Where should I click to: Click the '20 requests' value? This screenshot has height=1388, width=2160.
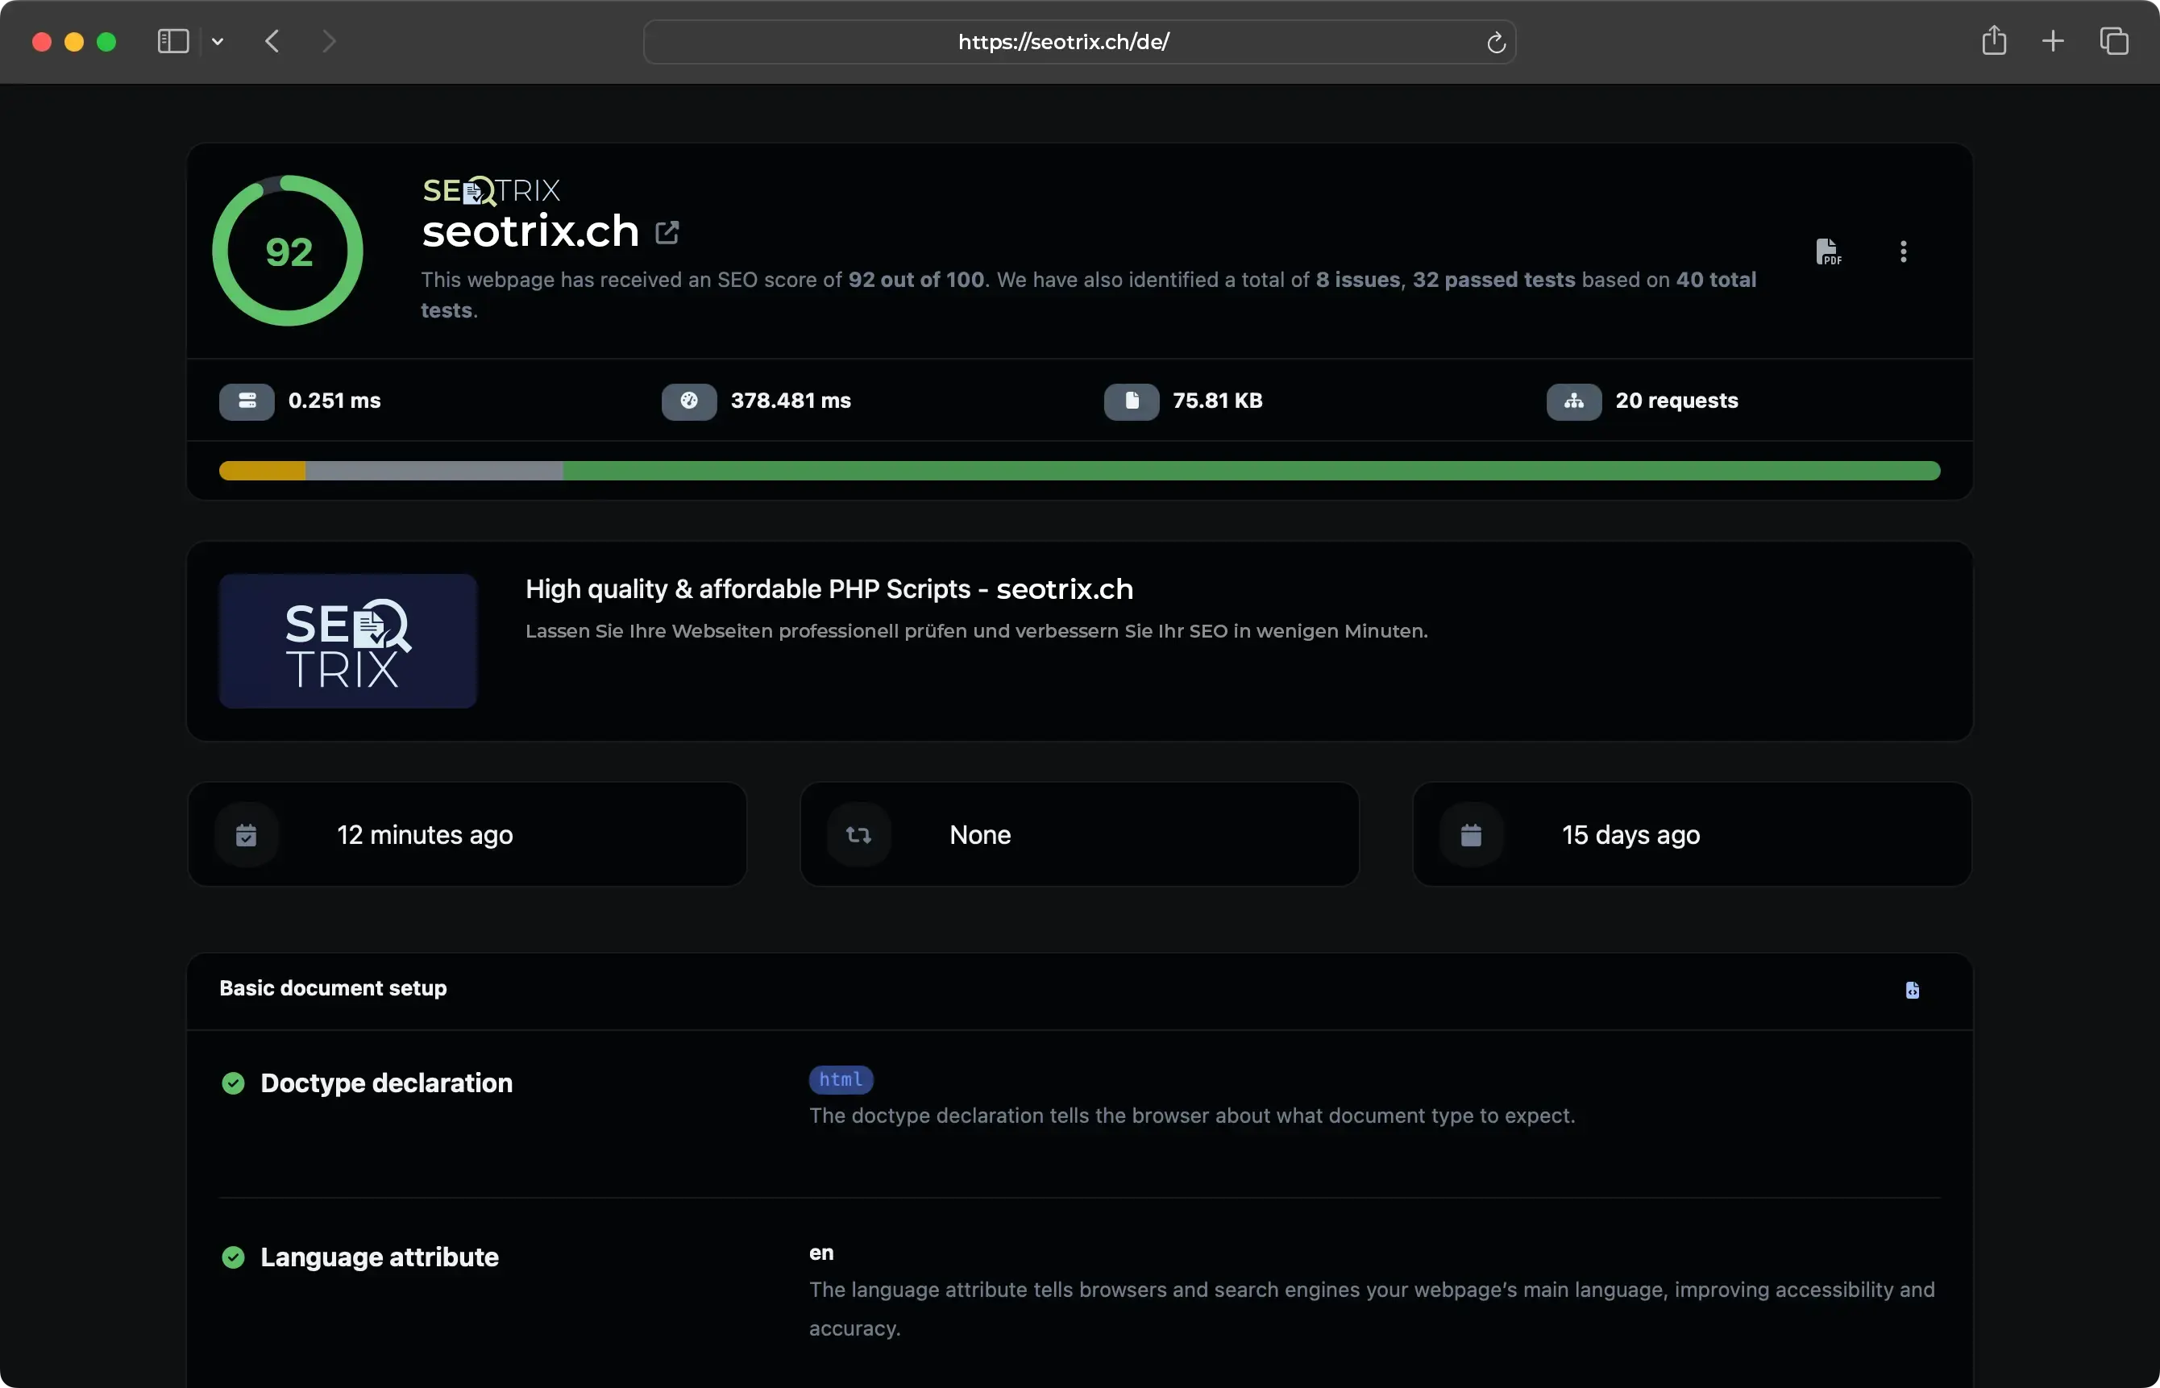(1676, 401)
